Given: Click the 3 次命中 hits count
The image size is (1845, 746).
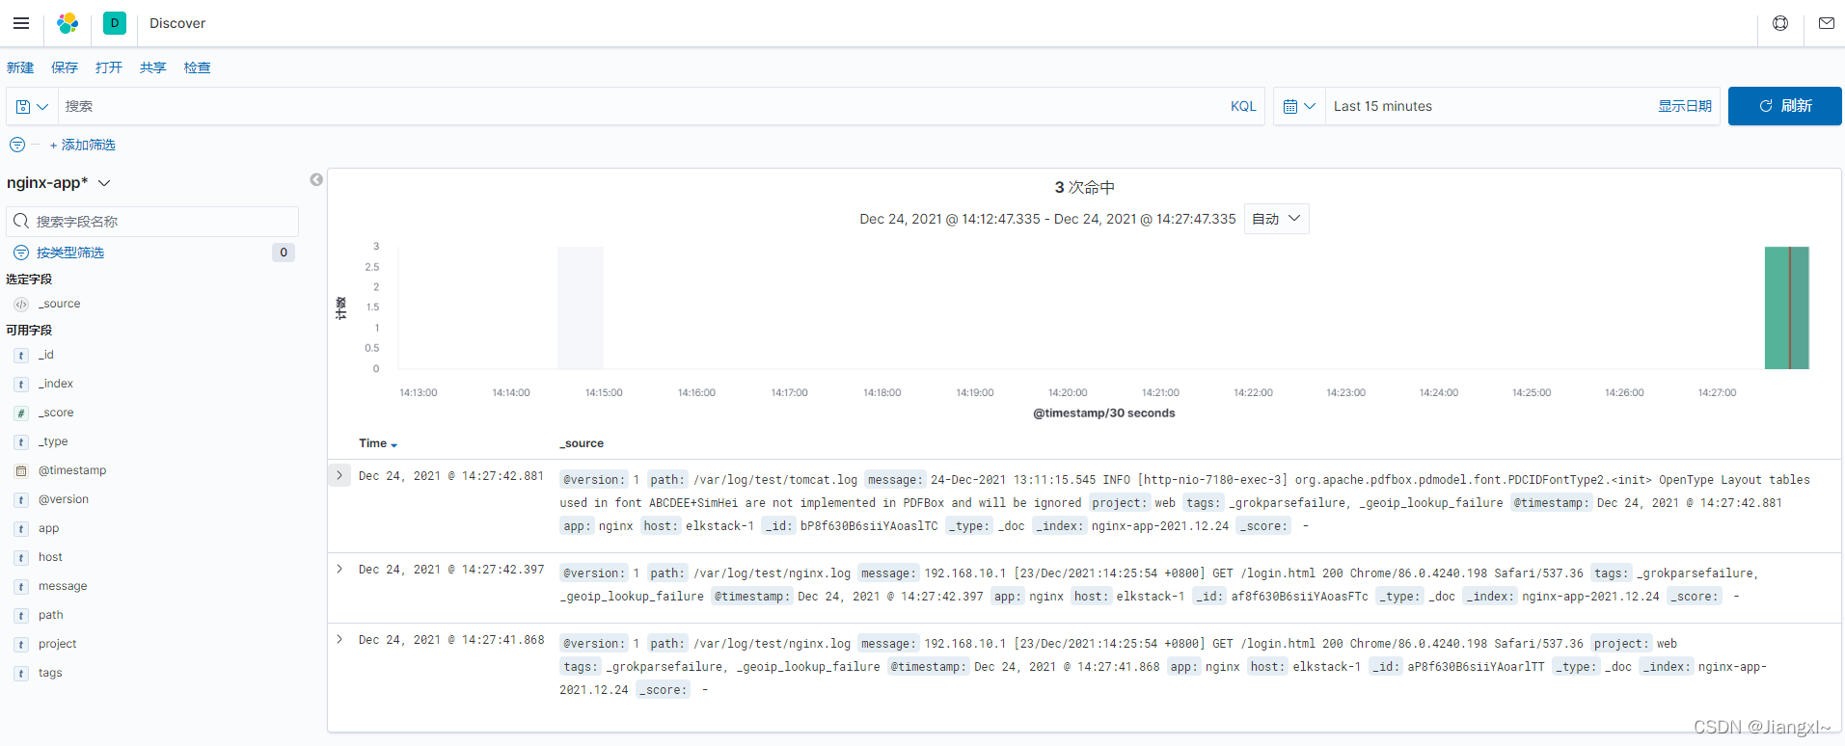Looking at the screenshot, I should click(1084, 187).
